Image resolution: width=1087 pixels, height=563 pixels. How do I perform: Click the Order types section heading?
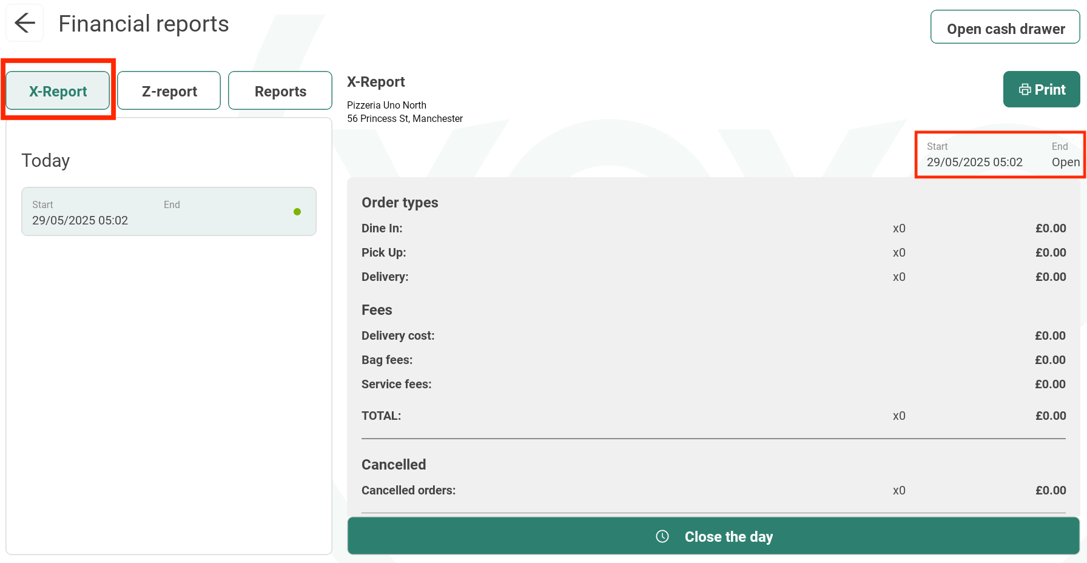[x=400, y=203]
